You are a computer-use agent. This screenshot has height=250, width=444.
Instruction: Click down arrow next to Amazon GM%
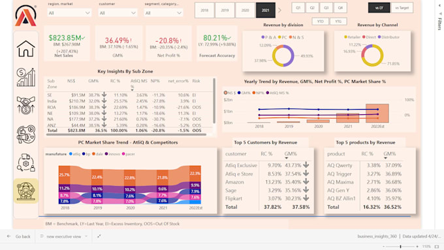306,181
